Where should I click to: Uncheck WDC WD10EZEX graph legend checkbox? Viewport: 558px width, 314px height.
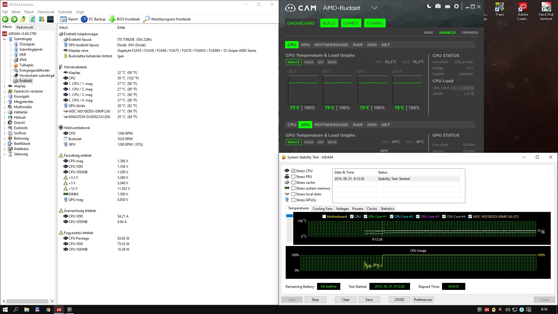point(470,217)
